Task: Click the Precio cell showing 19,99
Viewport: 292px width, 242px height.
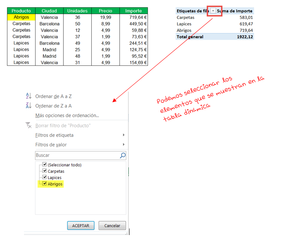Action: pos(106,17)
